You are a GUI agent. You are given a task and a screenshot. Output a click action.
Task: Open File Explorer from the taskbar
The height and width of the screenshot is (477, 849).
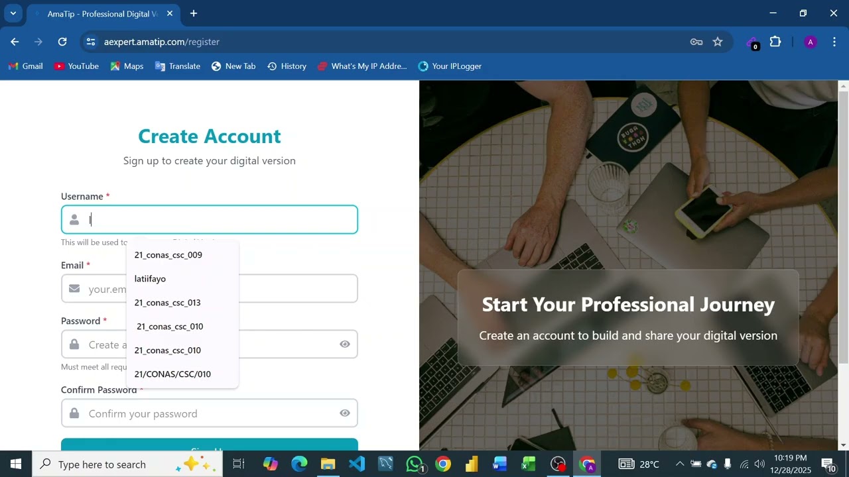coord(328,464)
